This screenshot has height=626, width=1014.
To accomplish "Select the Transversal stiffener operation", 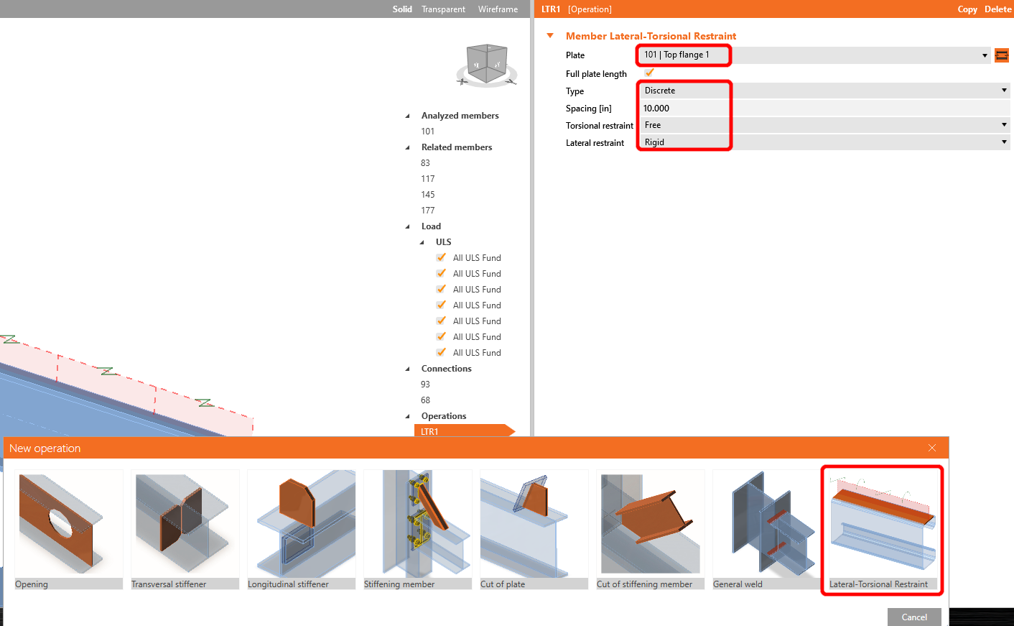I will point(185,523).
